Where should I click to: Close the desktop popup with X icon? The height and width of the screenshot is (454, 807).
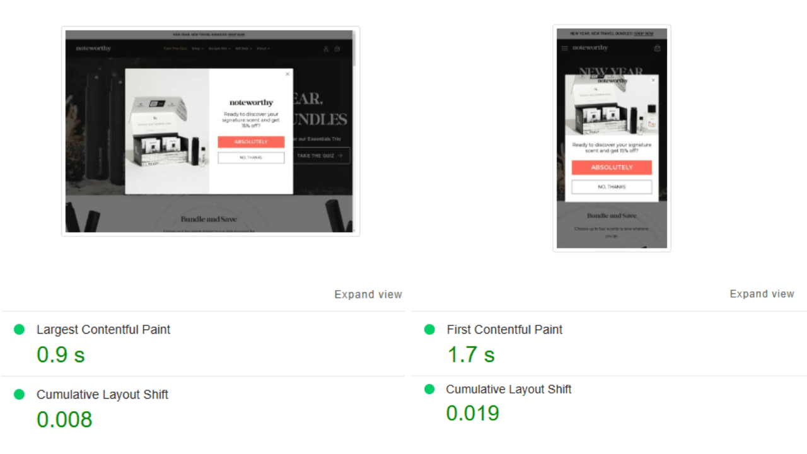[287, 74]
